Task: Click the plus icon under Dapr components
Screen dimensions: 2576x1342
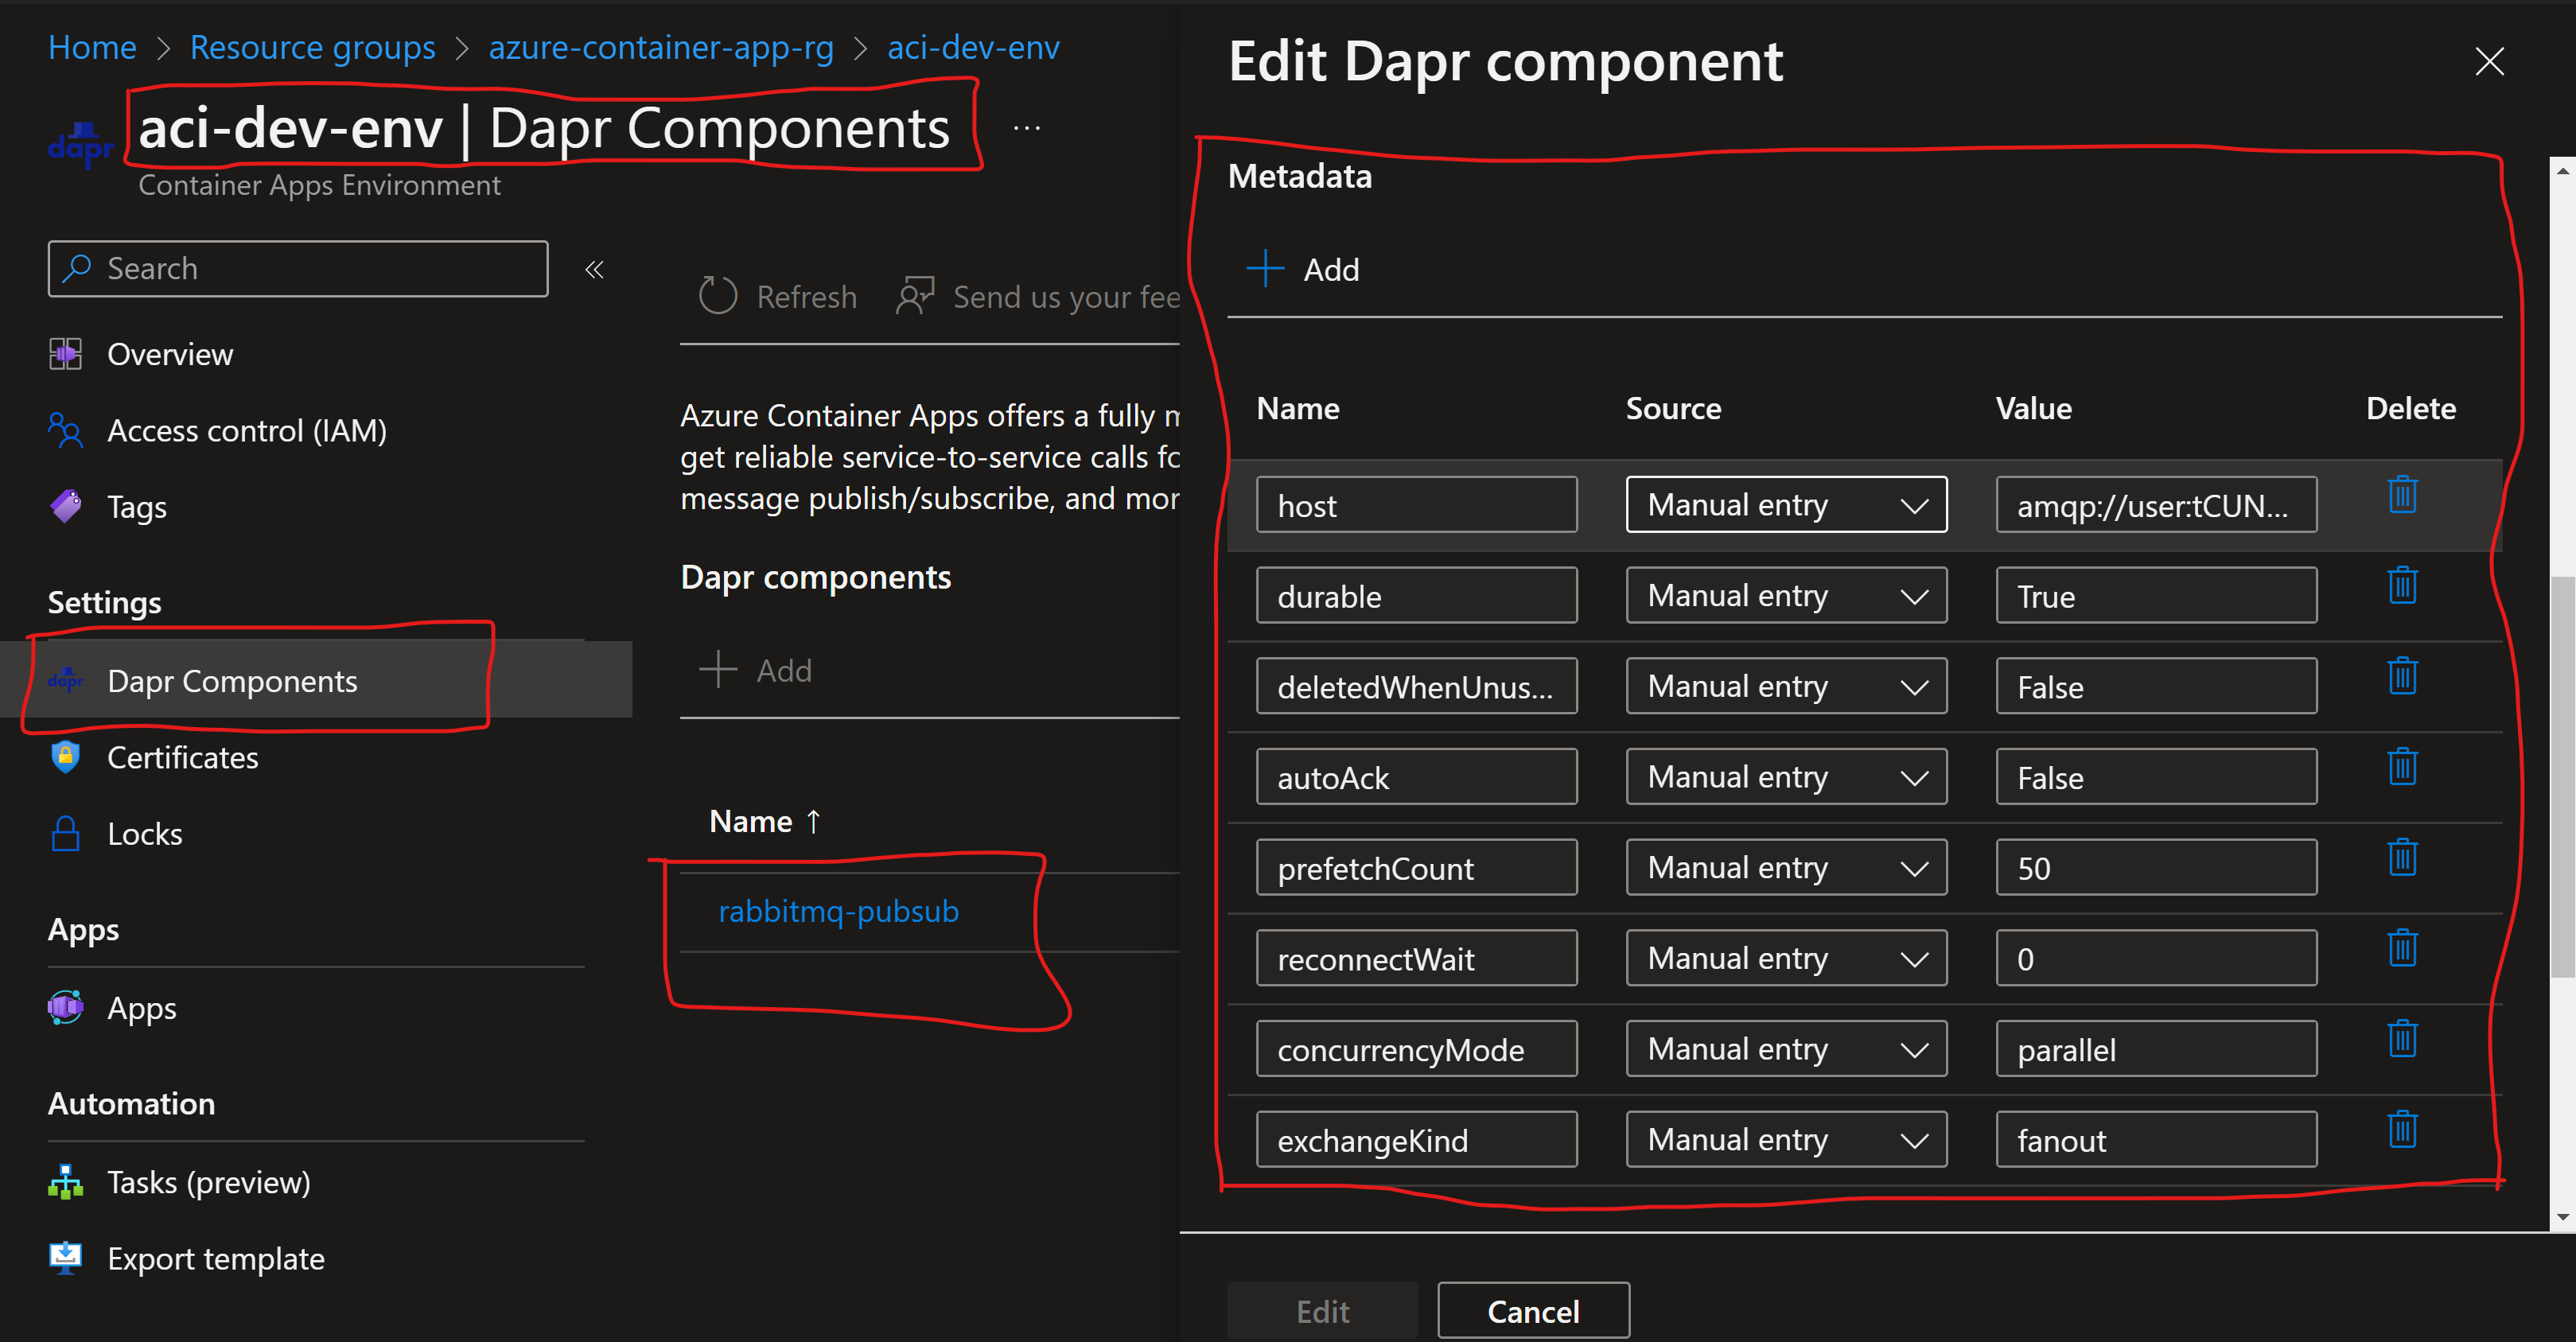Action: 717,670
